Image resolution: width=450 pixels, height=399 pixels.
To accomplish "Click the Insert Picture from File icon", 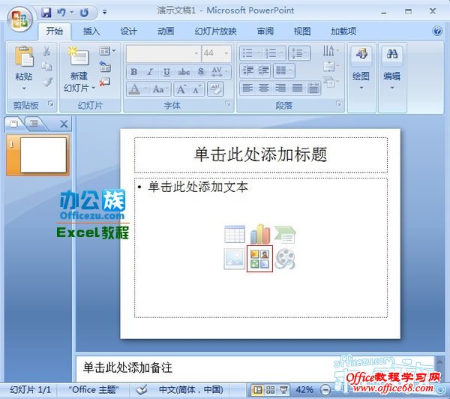I will tap(235, 259).
